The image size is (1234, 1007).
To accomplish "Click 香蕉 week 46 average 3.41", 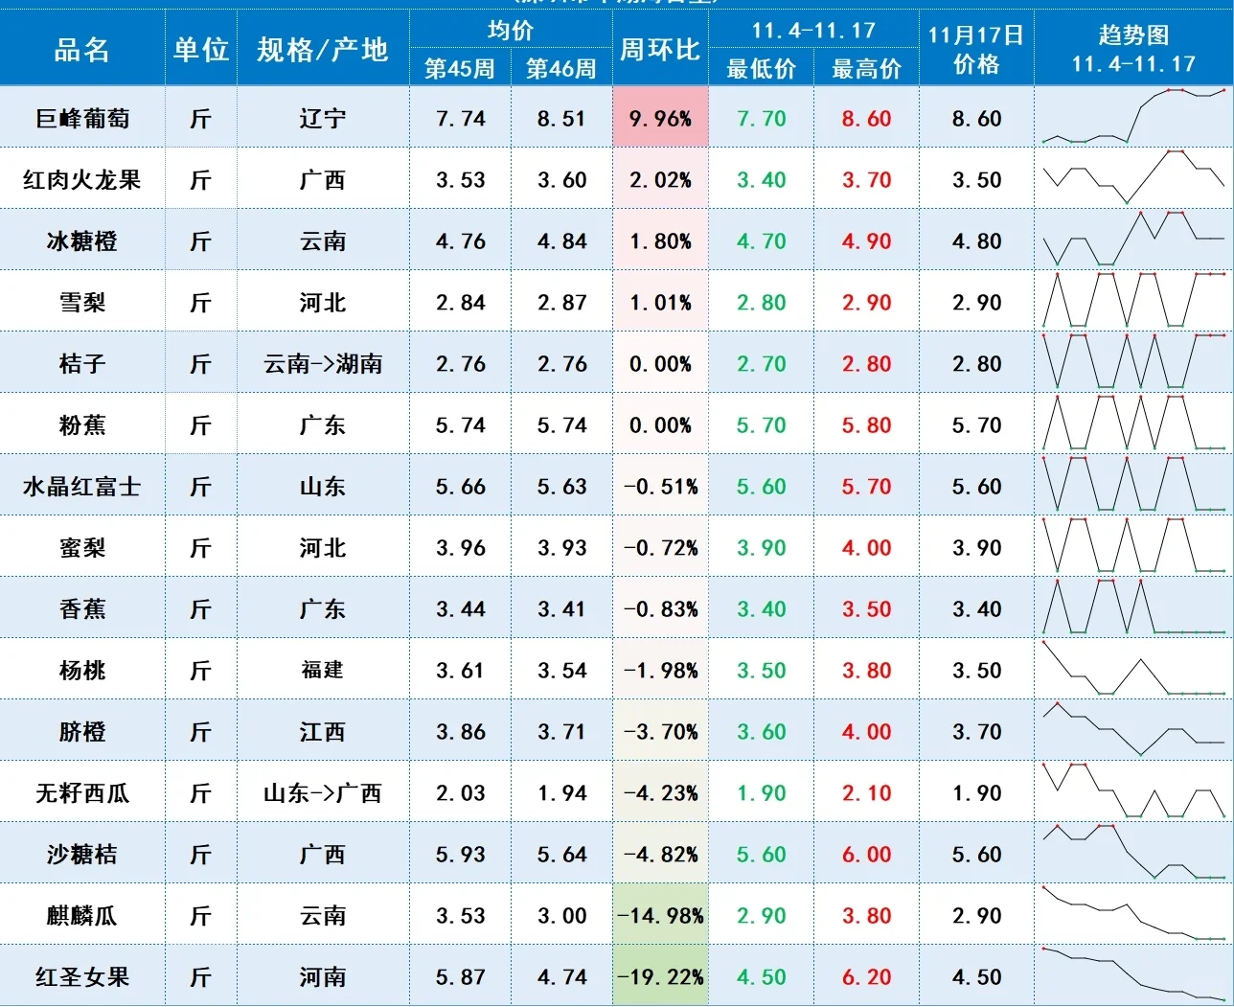I will click(x=561, y=609).
